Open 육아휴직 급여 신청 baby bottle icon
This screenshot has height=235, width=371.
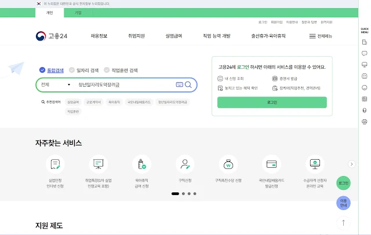tap(141, 164)
